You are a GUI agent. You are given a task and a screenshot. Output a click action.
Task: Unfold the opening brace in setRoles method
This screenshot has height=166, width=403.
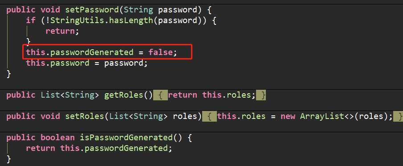pos(209,116)
